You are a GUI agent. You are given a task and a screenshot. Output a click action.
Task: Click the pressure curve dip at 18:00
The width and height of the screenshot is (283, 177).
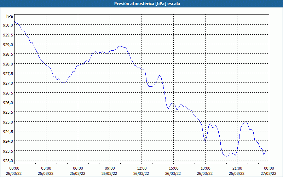tap(205, 142)
